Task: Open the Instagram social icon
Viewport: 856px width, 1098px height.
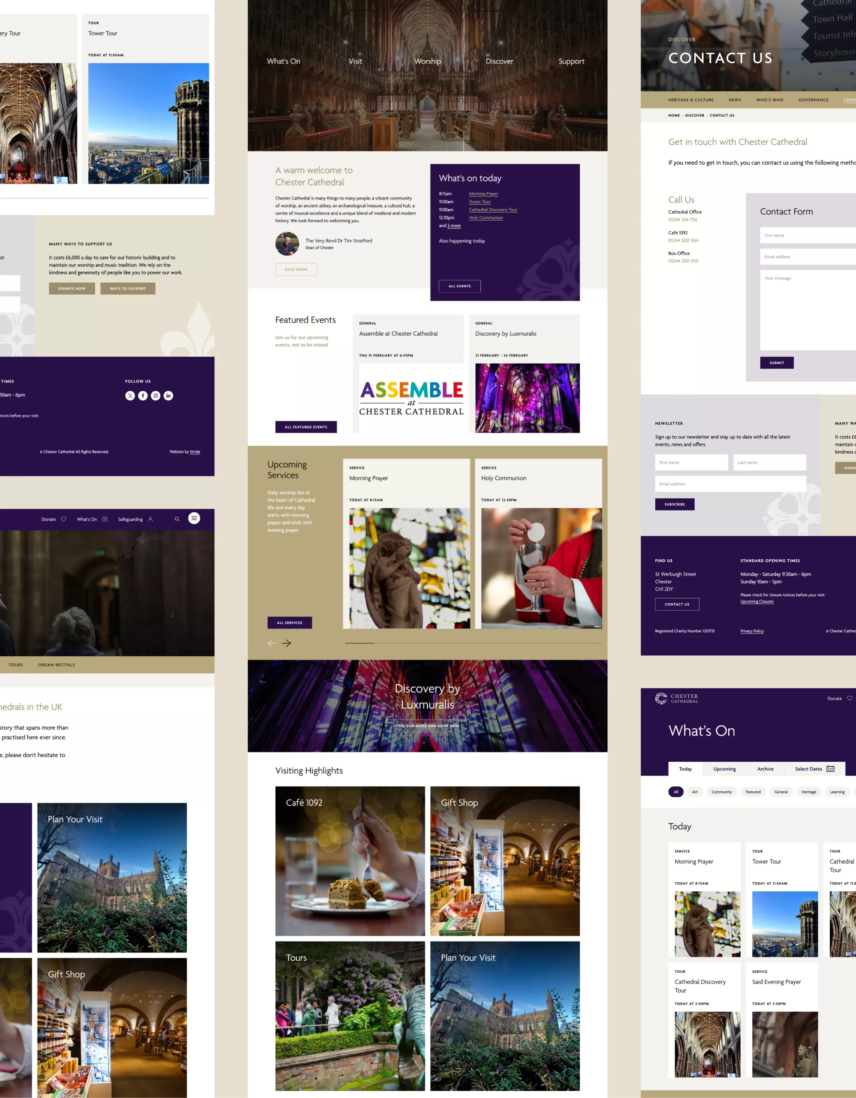Action: [x=155, y=395]
